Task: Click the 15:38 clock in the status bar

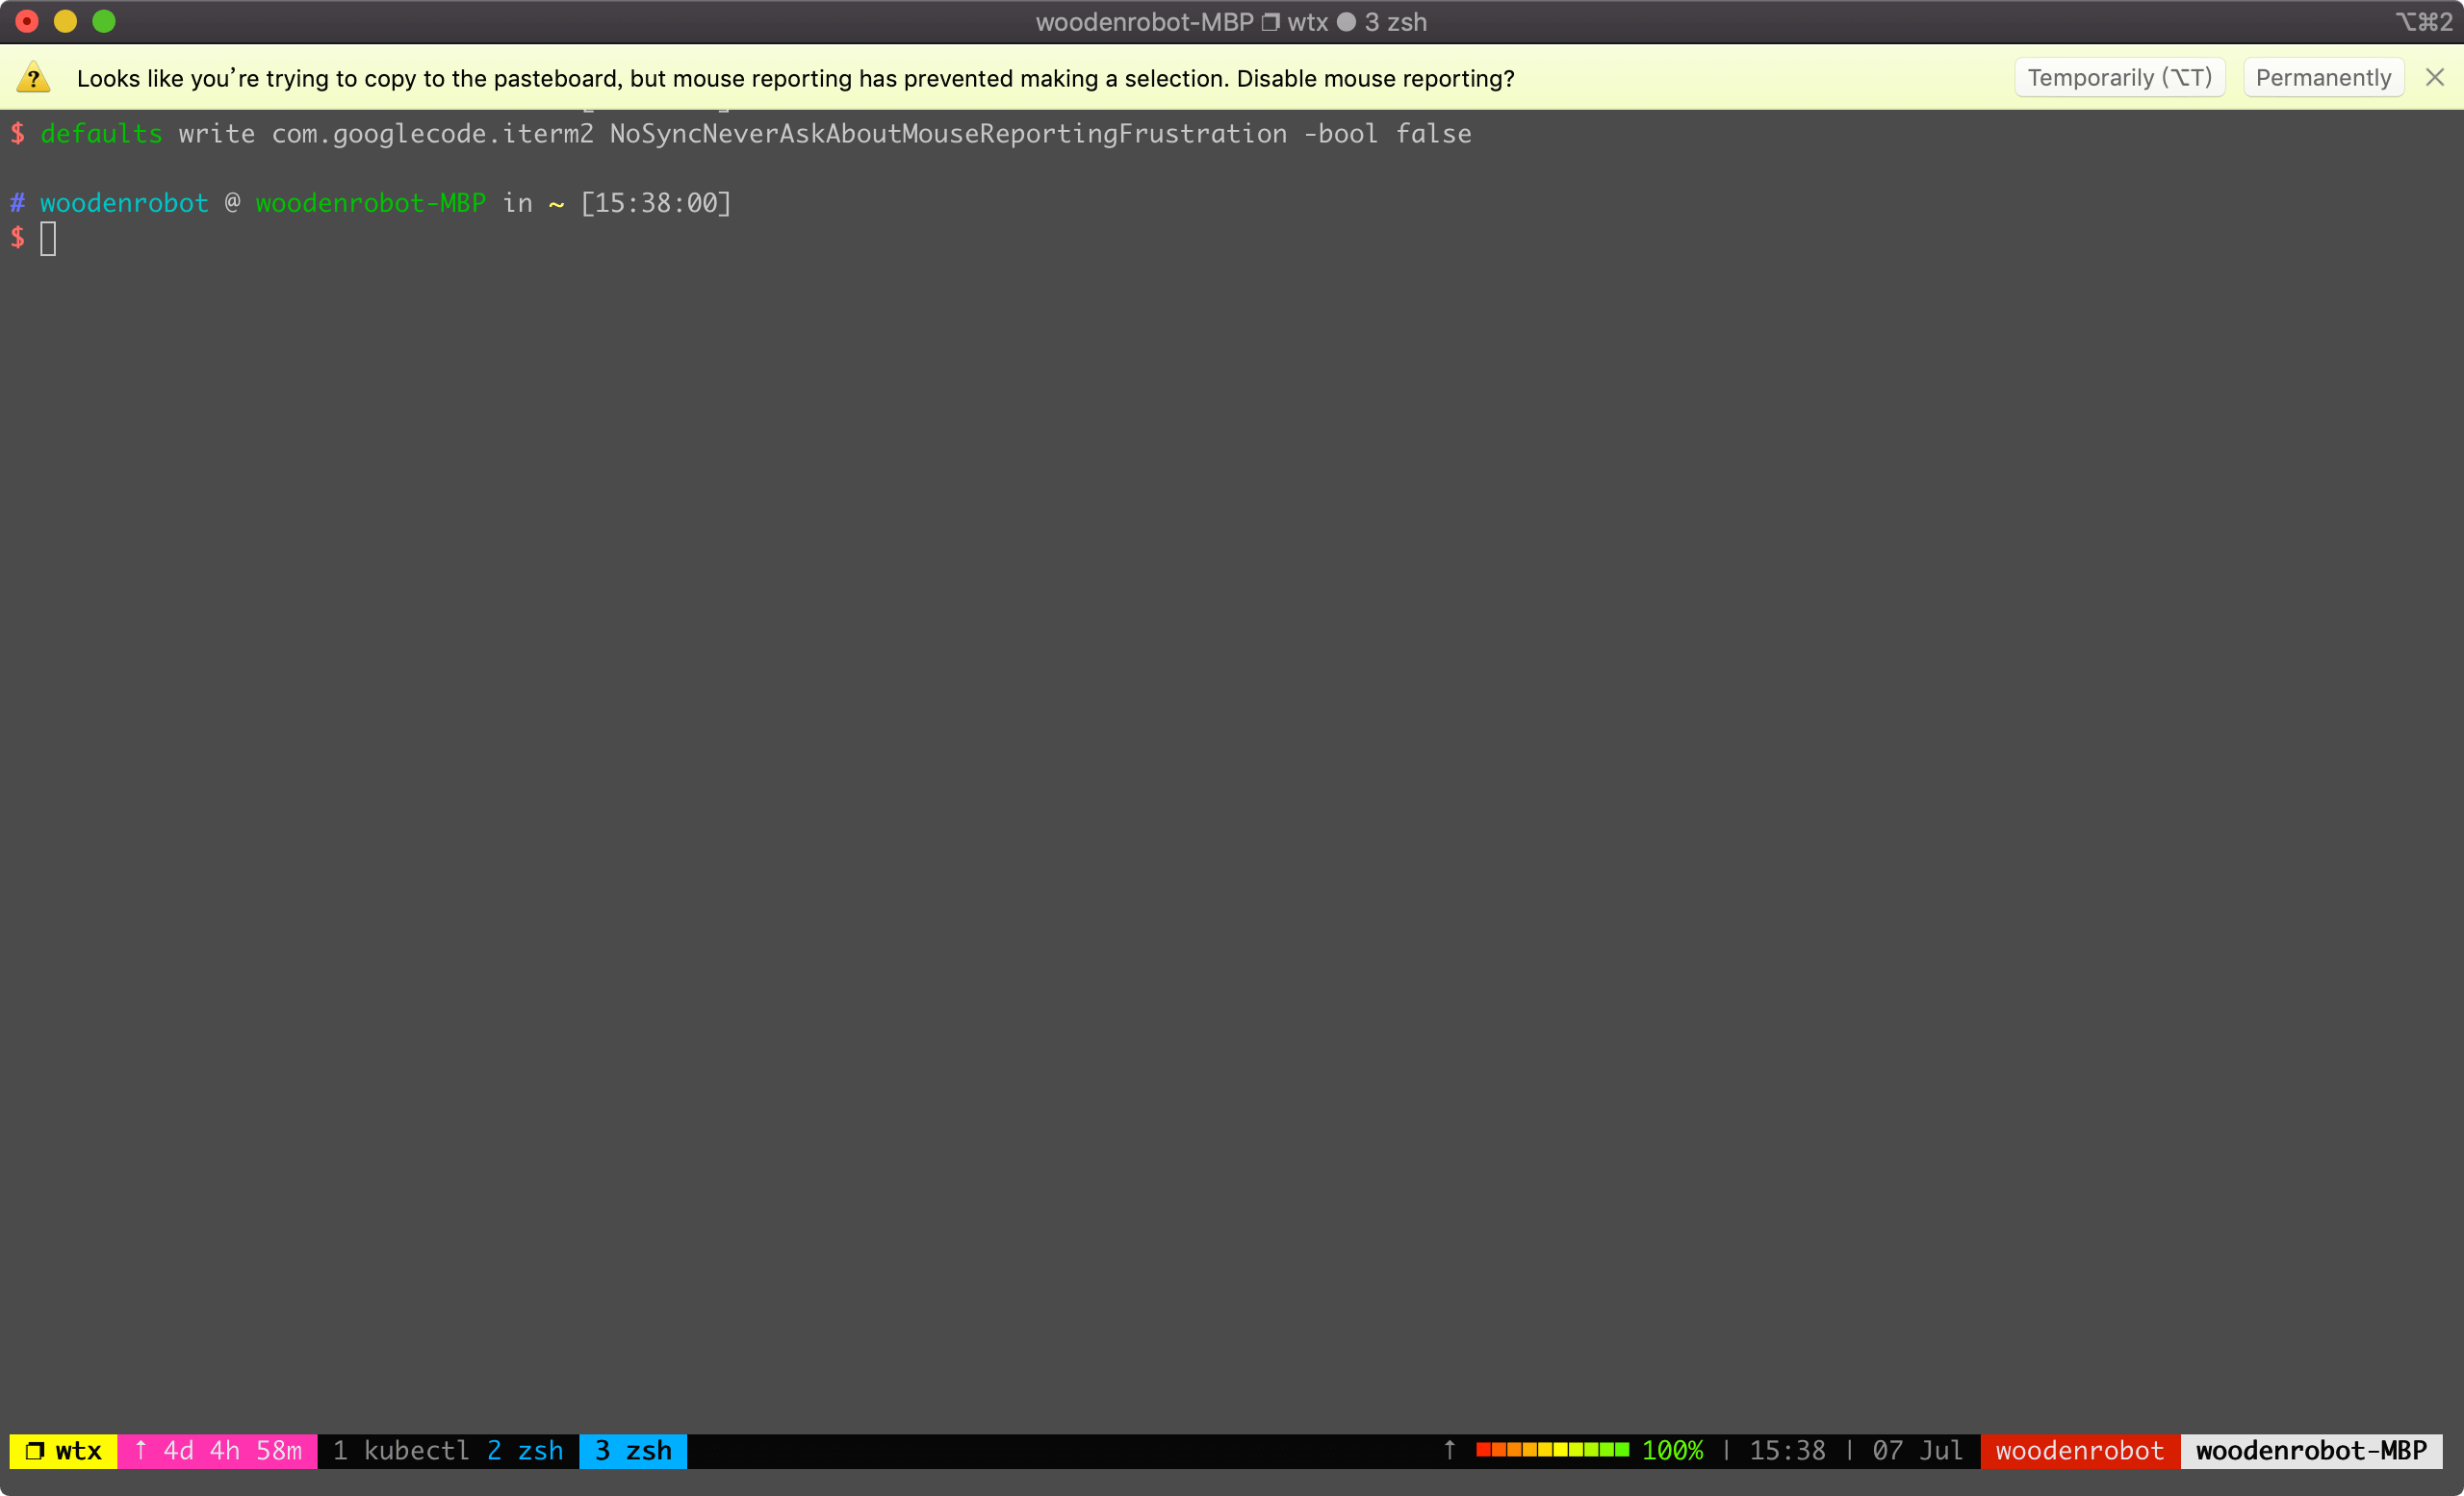Action: [1787, 1451]
